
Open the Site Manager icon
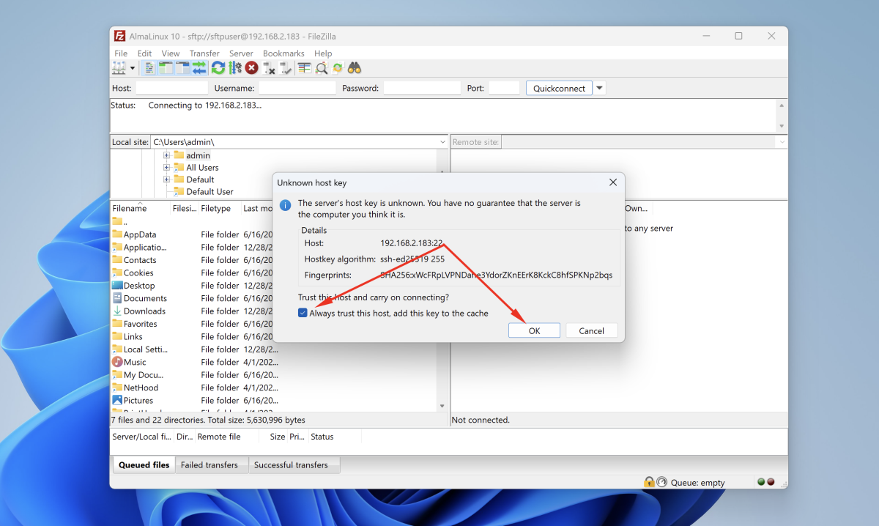pos(119,68)
